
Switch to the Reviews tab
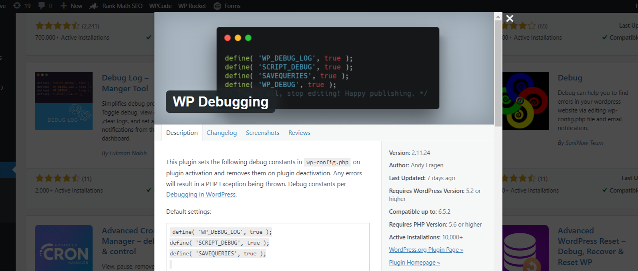[x=299, y=132]
